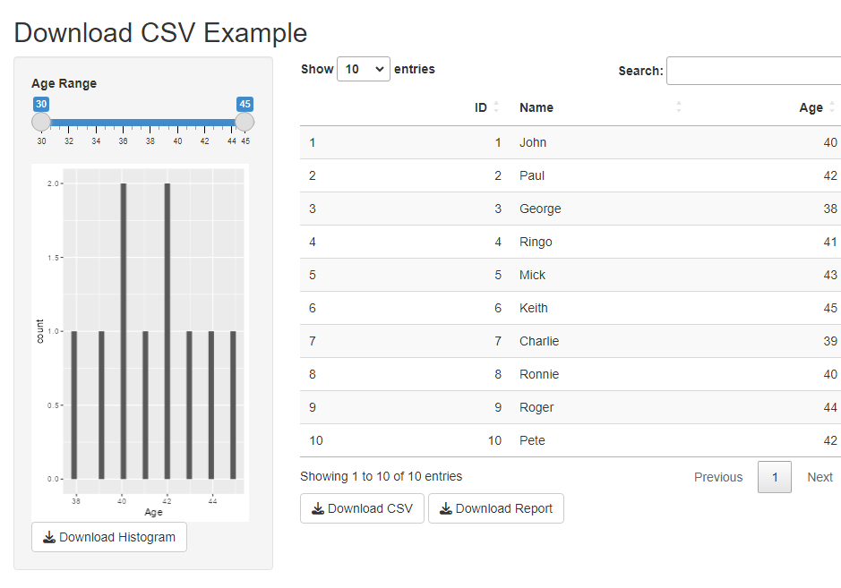Click download icon on Download CSV button
841x588 pixels.
click(318, 508)
